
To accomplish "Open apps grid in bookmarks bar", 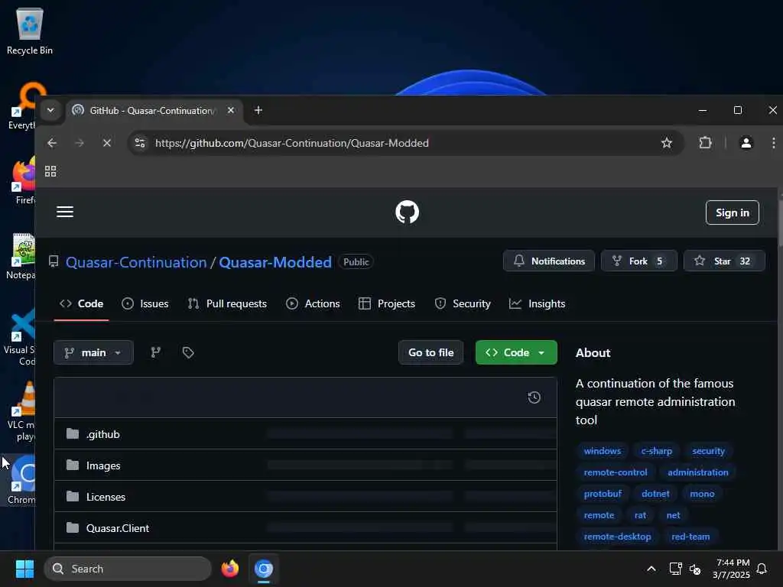I will coord(50,171).
